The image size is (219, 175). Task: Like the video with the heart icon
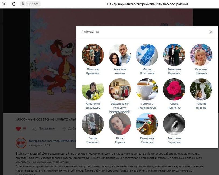18,129
